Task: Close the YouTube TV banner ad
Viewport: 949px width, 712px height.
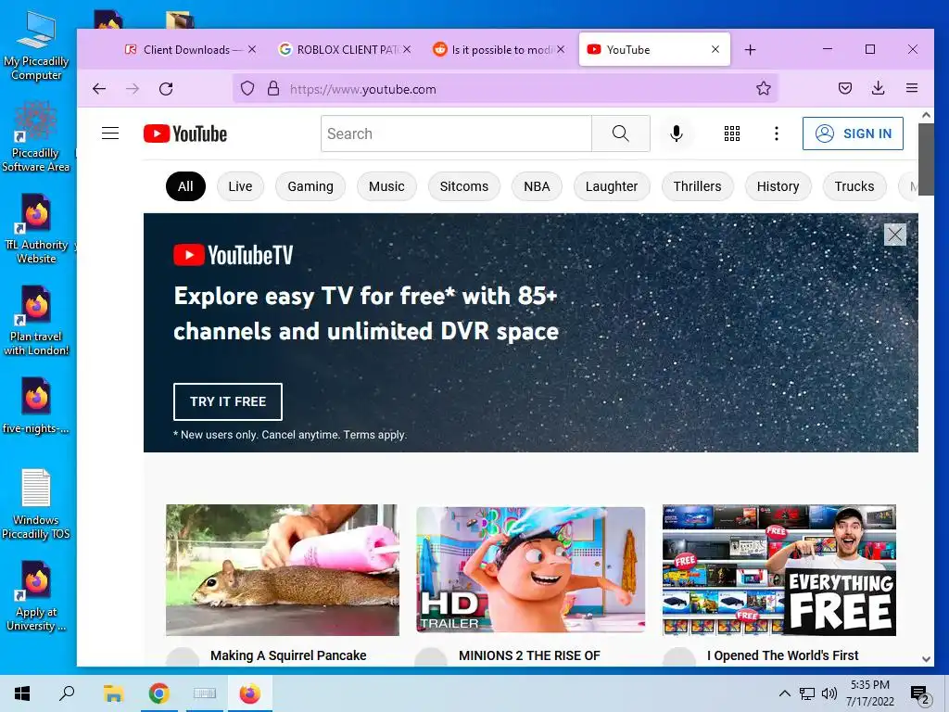Action: (x=894, y=235)
